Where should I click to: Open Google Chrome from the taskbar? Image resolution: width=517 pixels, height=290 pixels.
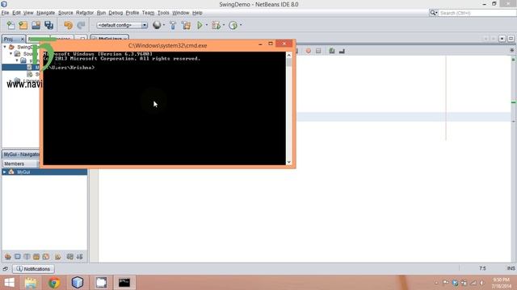pyautogui.click(x=54, y=283)
